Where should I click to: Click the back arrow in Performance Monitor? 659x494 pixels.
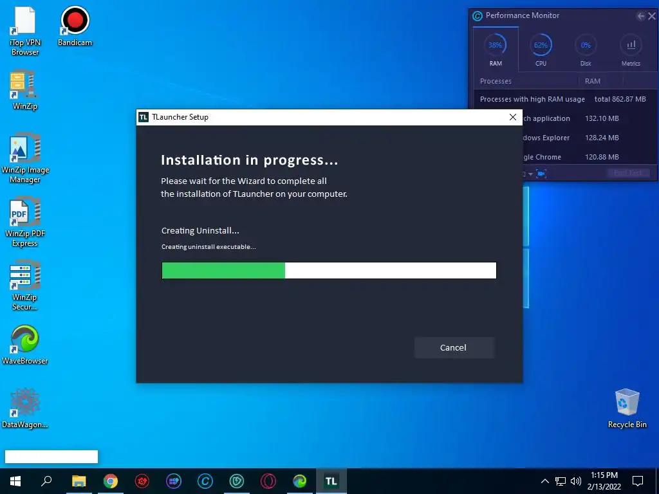click(x=640, y=16)
